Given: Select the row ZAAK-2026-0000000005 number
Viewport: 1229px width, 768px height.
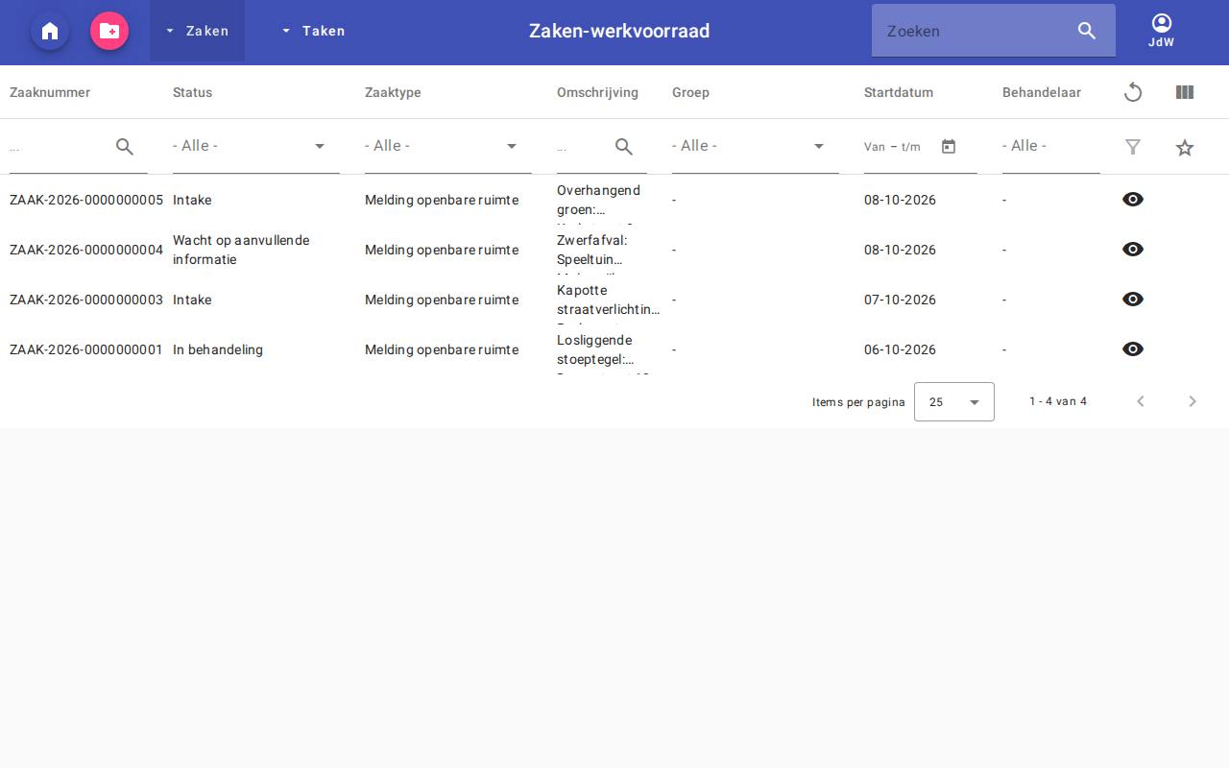Looking at the screenshot, I should click(86, 200).
